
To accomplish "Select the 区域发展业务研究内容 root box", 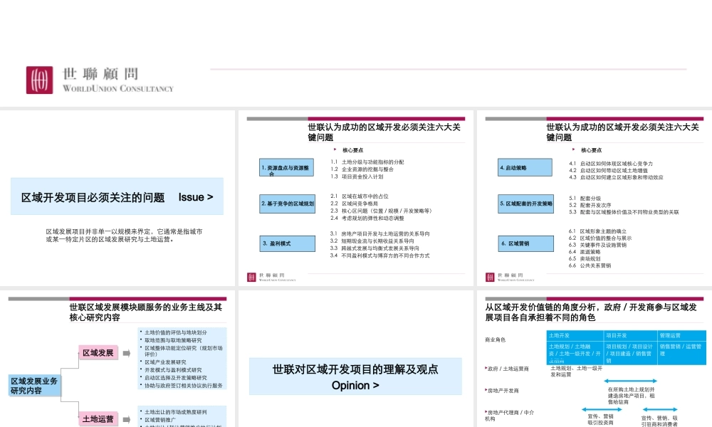I will (34, 386).
